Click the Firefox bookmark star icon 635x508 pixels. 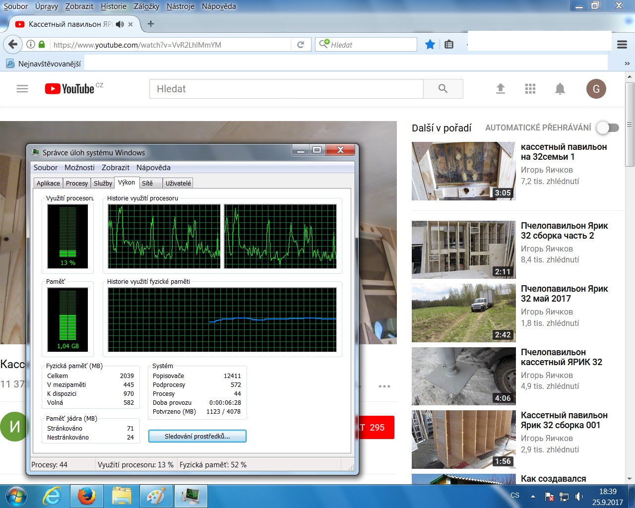[x=430, y=45]
